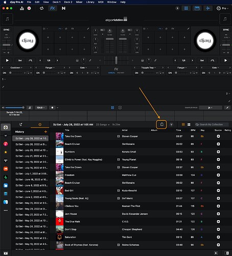
Task: Select 'DJ Set - July 26, 2022' in History
Action: [x=31, y=144]
